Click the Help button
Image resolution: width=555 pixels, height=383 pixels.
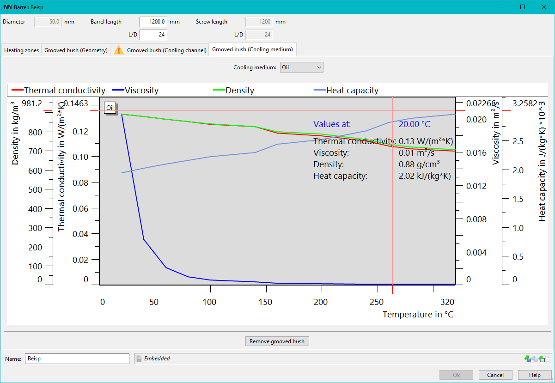pyautogui.click(x=535, y=375)
